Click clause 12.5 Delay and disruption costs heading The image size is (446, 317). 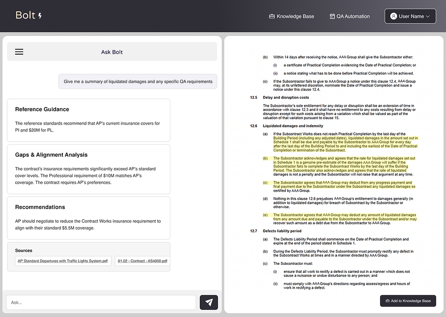[x=286, y=97]
